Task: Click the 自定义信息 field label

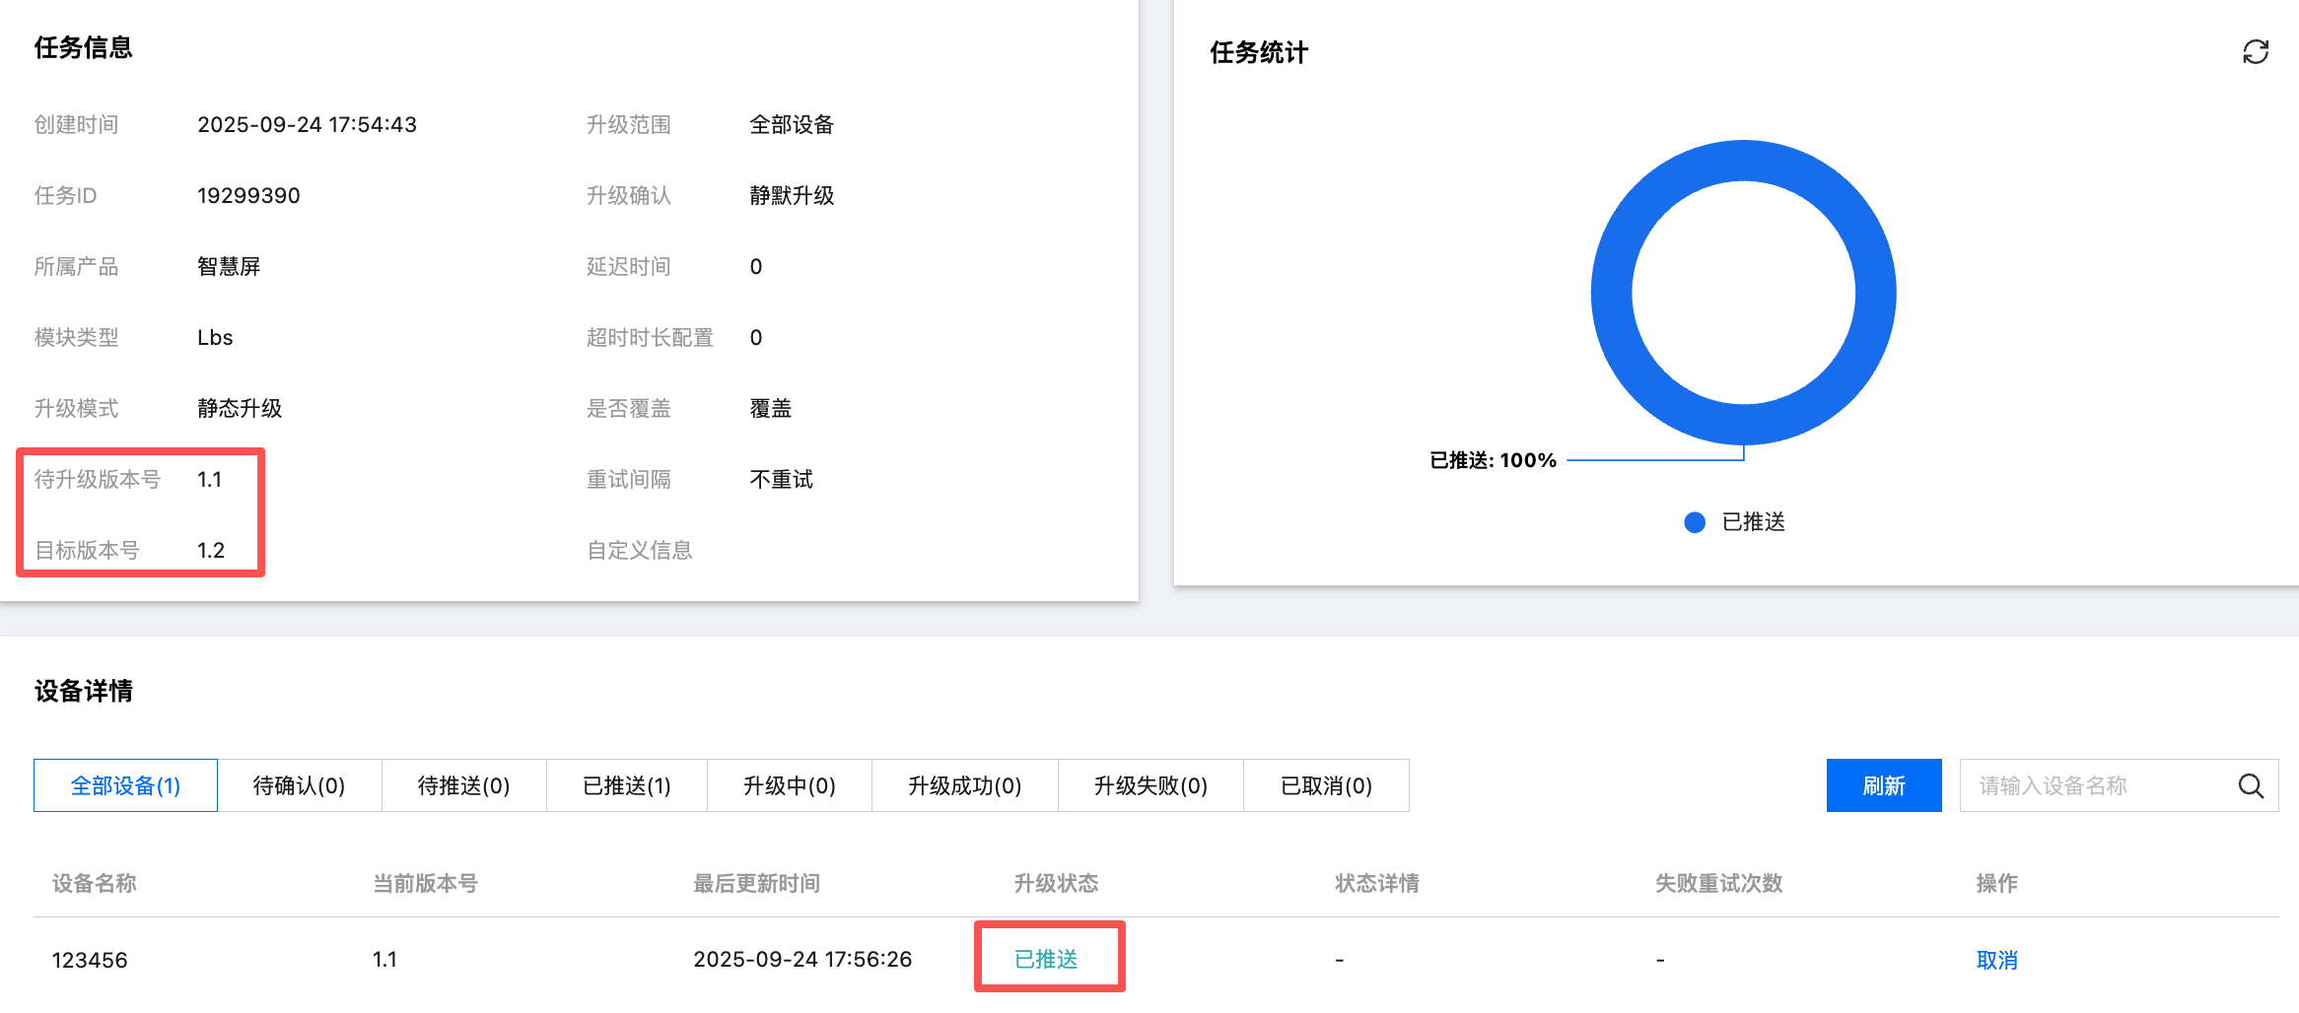Action: (639, 550)
